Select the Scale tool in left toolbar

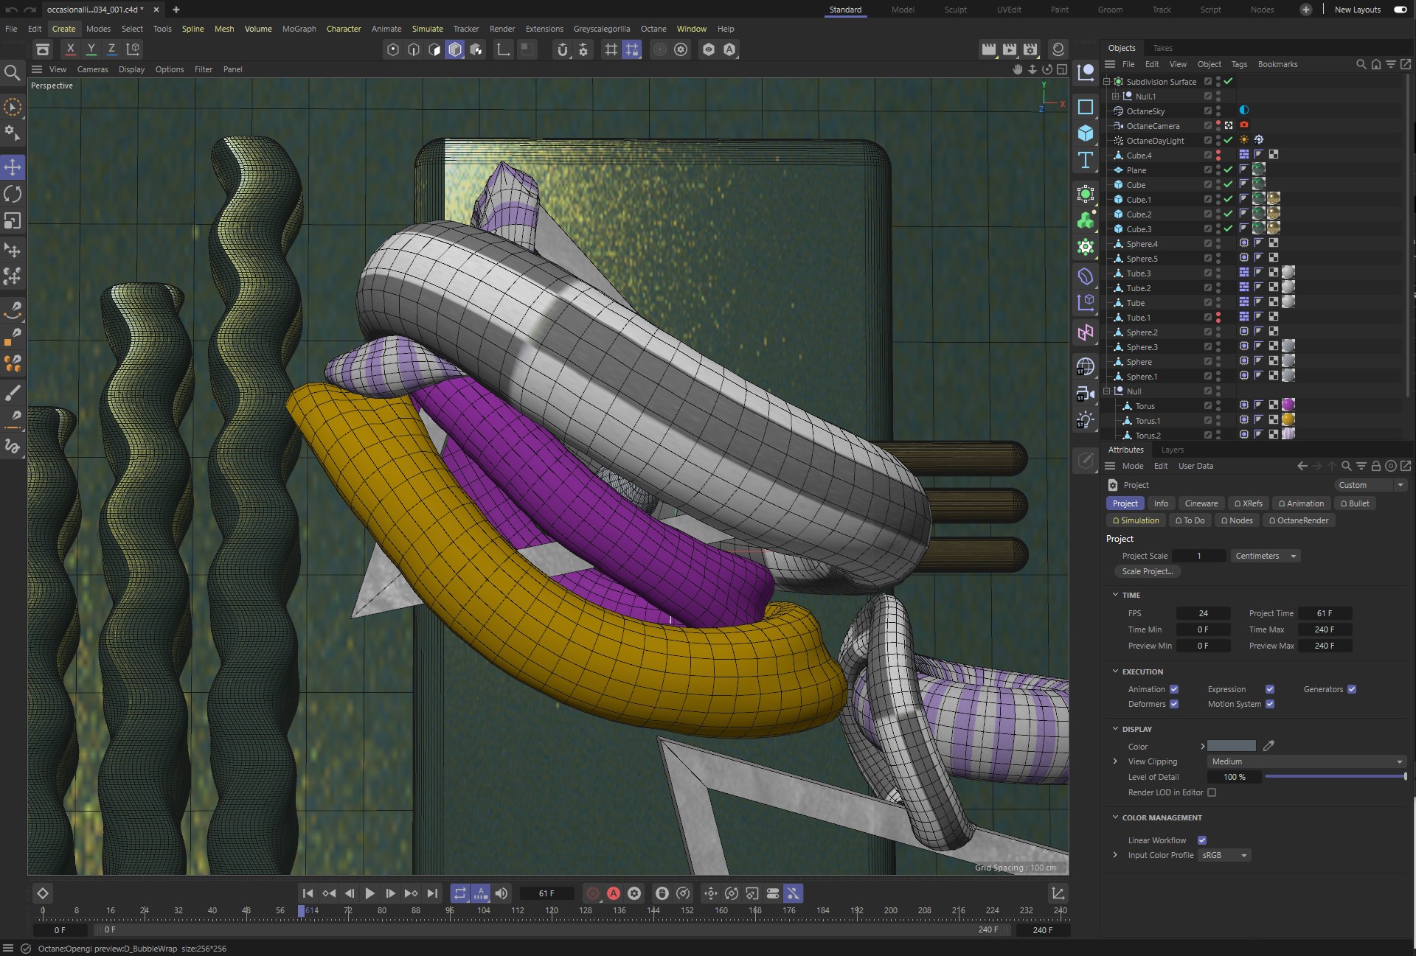pyautogui.click(x=13, y=221)
